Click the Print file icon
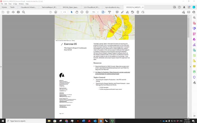197x123 pixels. point(18,12)
